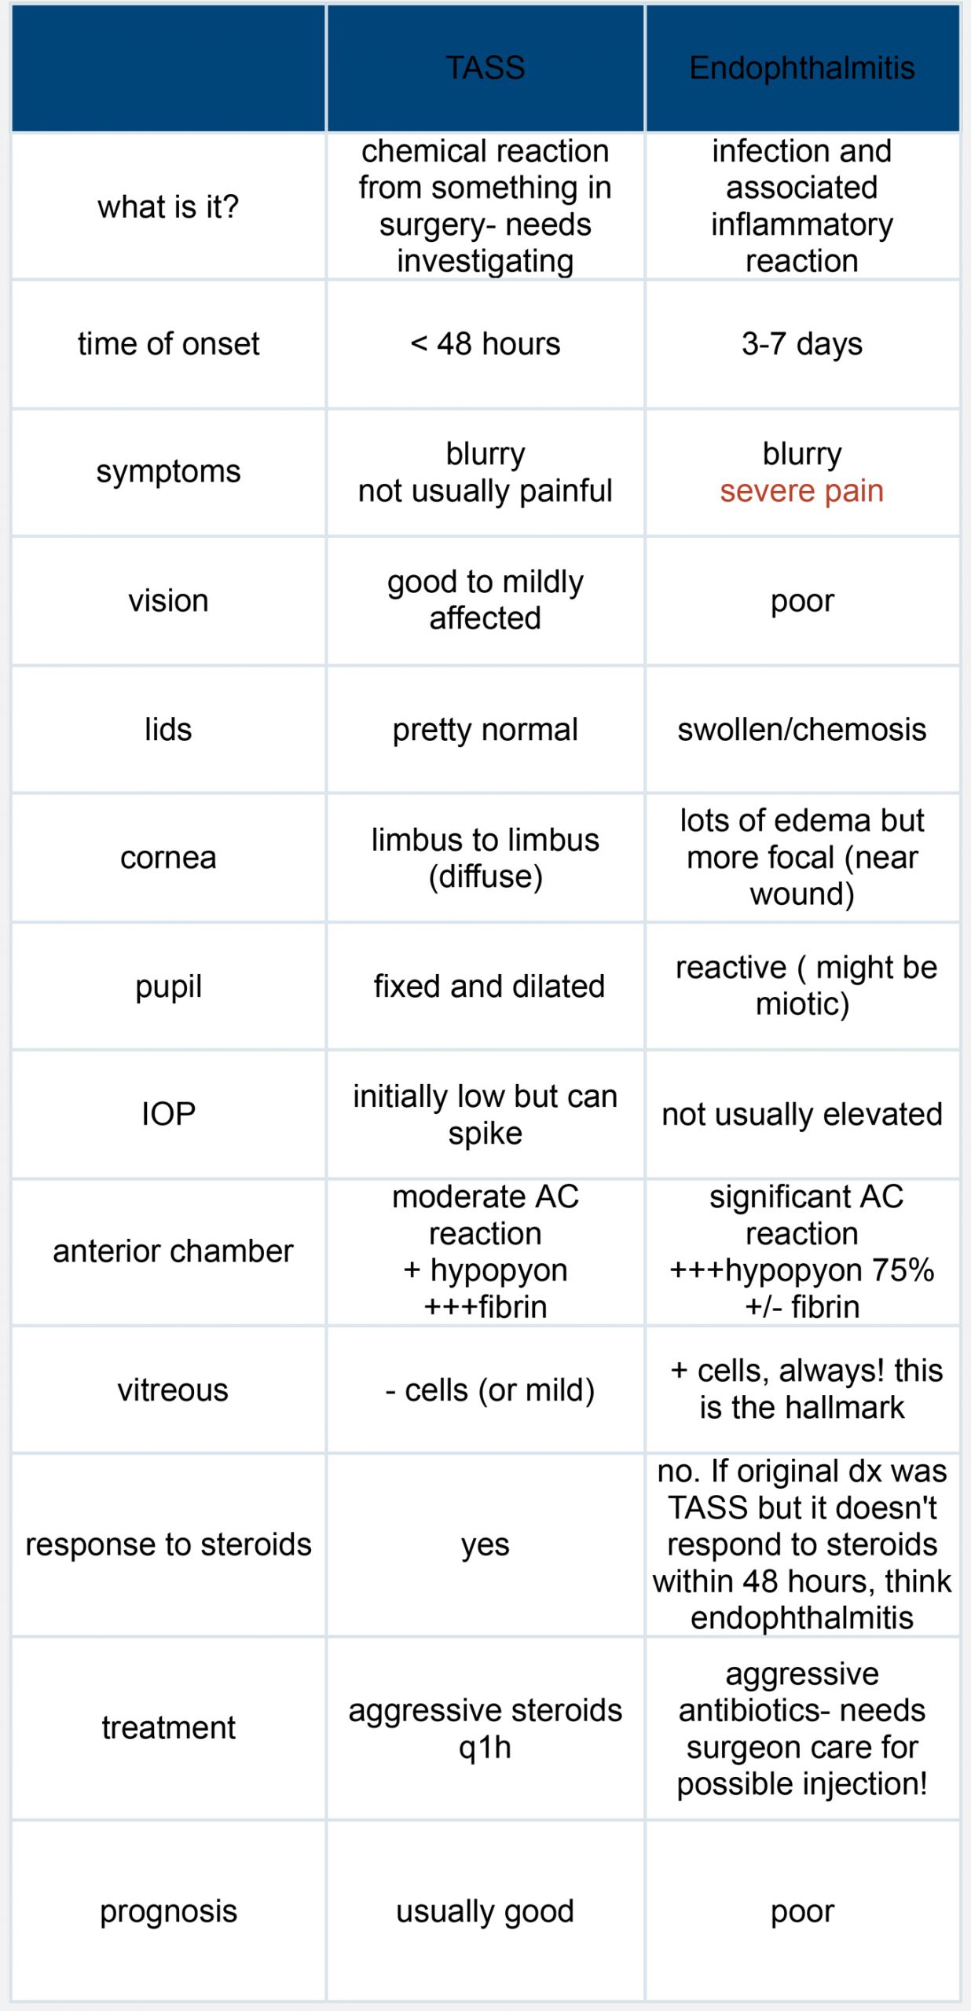The image size is (971, 2011).
Task: Click the TASS column header
Action: pyautogui.click(x=485, y=68)
